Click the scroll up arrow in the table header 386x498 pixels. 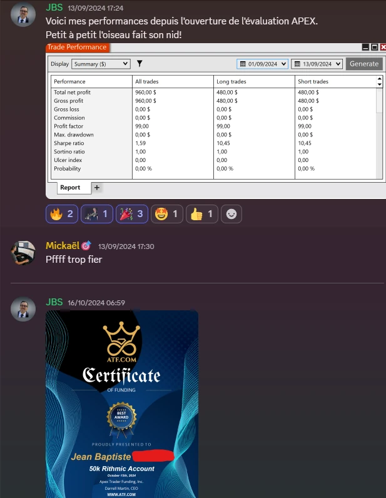pyautogui.click(x=379, y=79)
